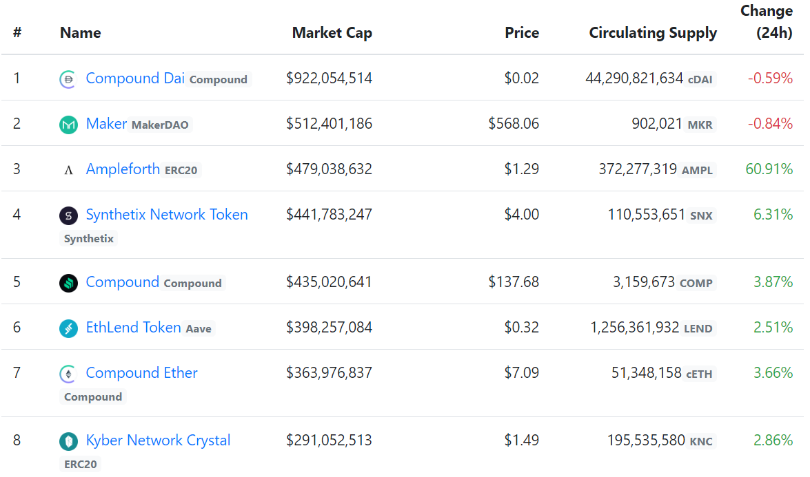Click the Compound green logo icon
The image size is (810, 477).
click(68, 283)
